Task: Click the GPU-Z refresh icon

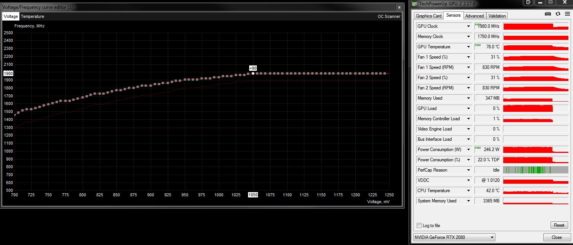Action: [558, 14]
